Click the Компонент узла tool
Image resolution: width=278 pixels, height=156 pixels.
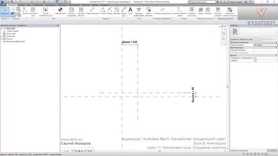pos(33,12)
